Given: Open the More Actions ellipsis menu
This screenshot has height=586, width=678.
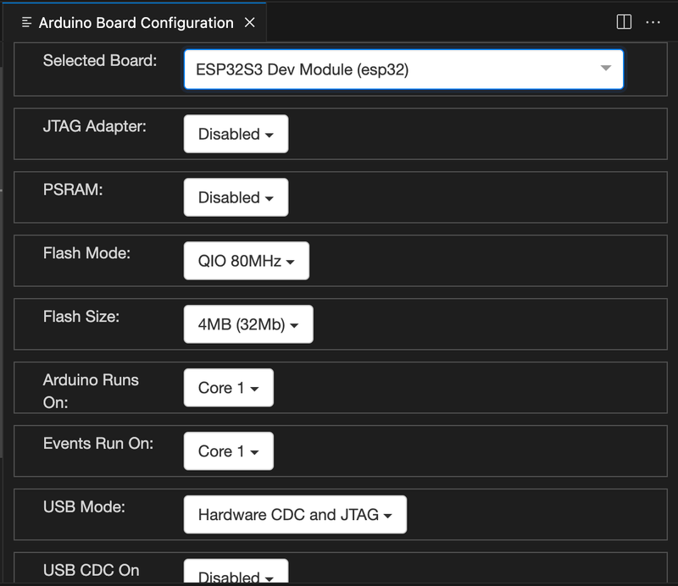Looking at the screenshot, I should point(653,23).
